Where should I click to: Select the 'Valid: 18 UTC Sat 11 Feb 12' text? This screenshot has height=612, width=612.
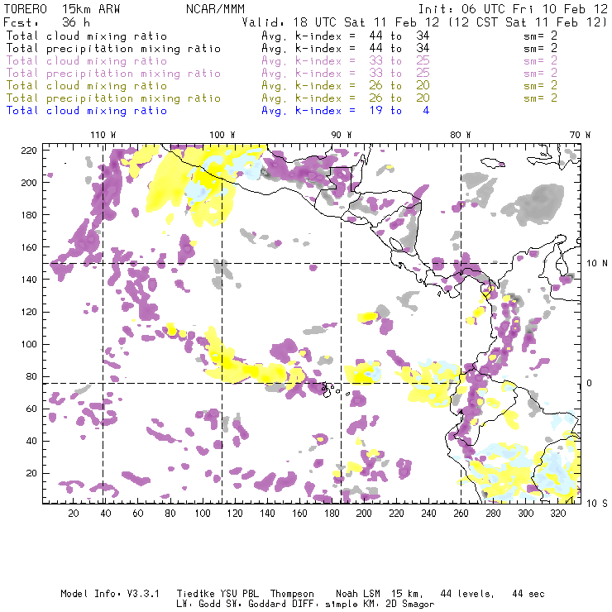click(x=341, y=22)
